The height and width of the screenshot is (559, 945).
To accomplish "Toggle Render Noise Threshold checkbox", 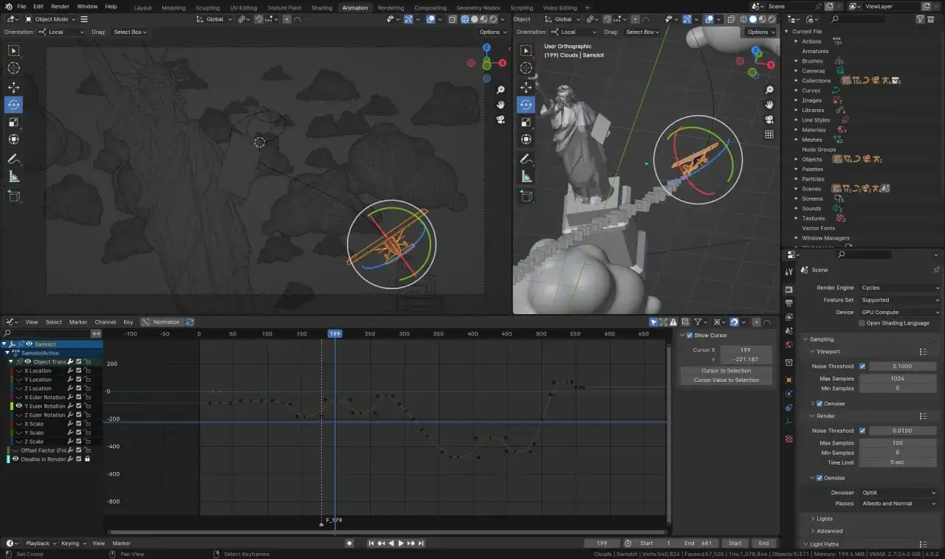I will point(862,431).
